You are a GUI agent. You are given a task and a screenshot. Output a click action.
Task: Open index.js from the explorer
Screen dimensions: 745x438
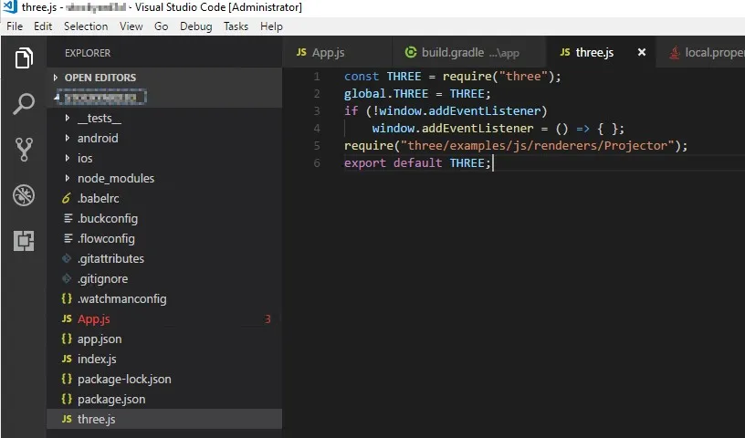click(x=166, y=359)
